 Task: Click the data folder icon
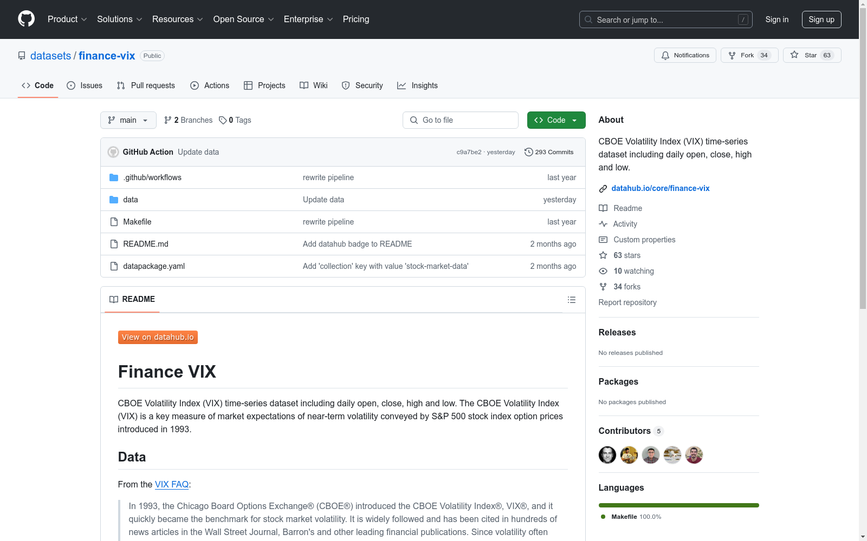[x=114, y=200]
